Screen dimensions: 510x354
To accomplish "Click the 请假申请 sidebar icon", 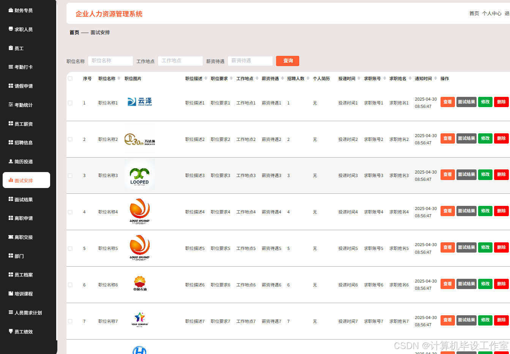I will coord(11,86).
